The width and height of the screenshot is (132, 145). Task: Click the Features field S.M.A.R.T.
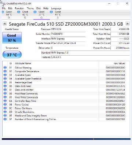[x=90, y=57]
